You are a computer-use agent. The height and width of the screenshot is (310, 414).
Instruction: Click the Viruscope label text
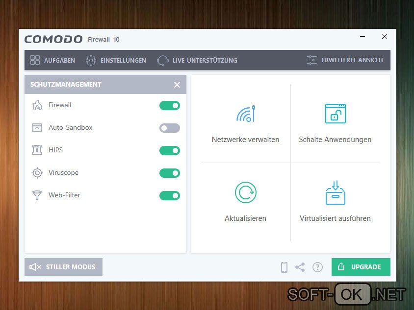tap(63, 172)
